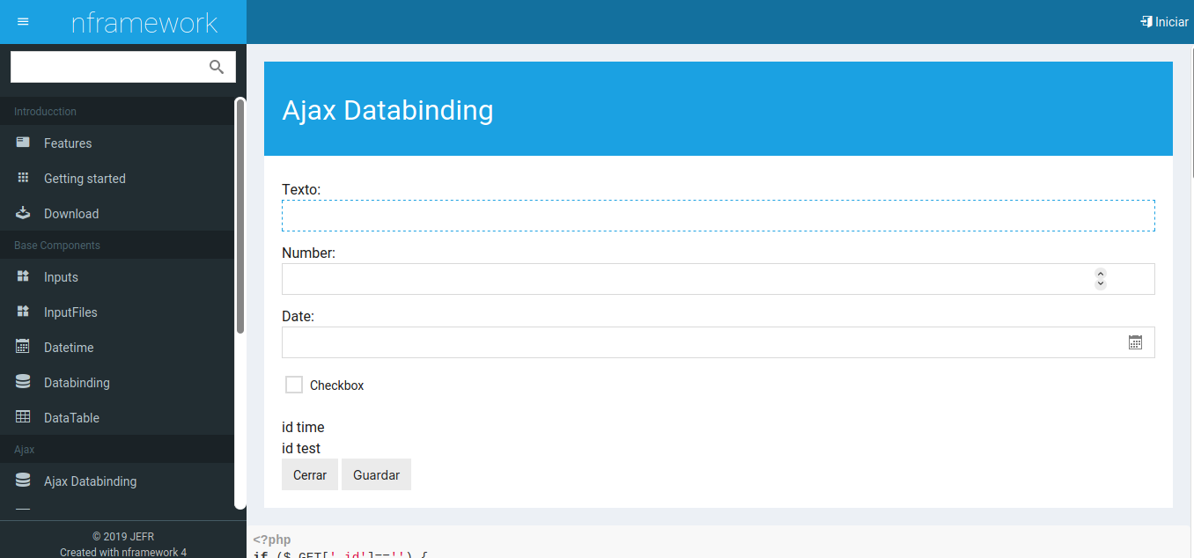Image resolution: width=1194 pixels, height=558 pixels.
Task: Click the '<?php' code line
Action: 271,540
